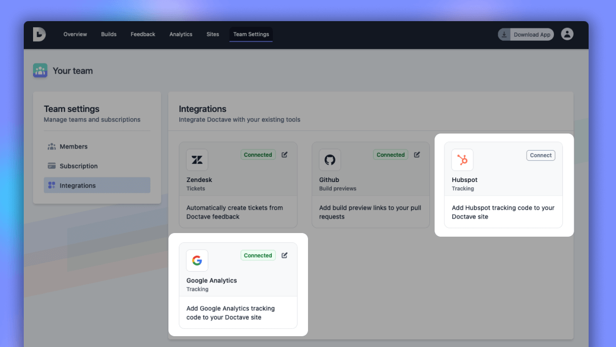Click 'Add Hubspot tracking code' description
616x347 pixels.
tap(503, 212)
